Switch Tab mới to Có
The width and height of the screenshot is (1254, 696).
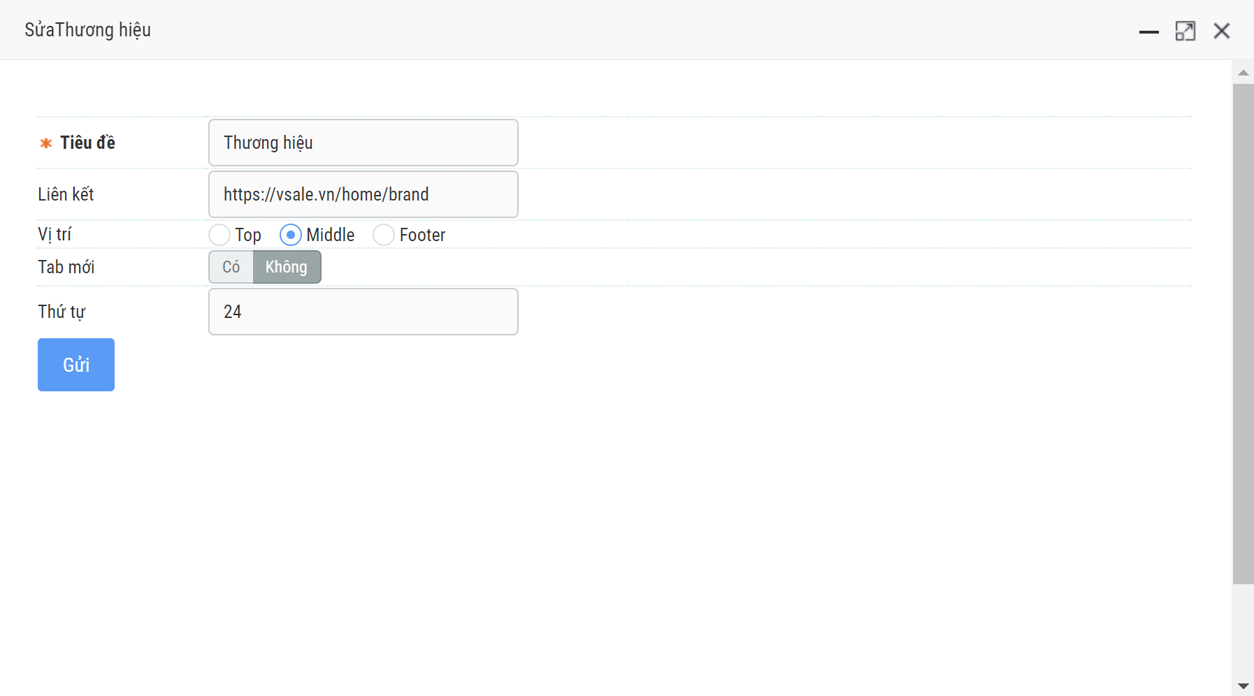[x=231, y=267]
